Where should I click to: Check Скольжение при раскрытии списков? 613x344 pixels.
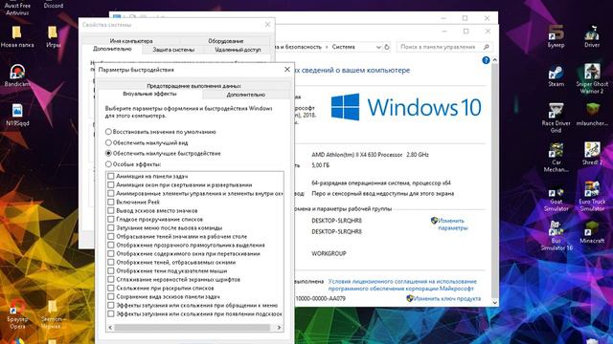pyautogui.click(x=111, y=288)
